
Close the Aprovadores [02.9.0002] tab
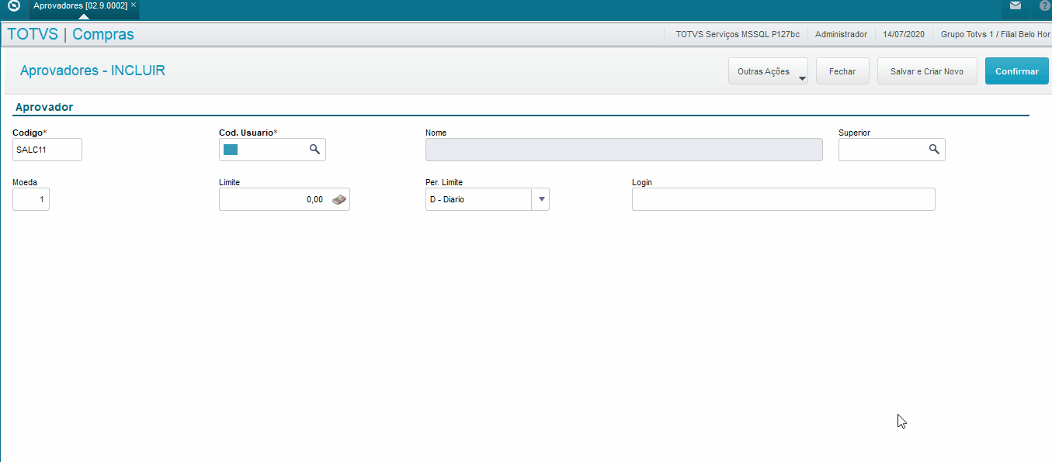134,5
